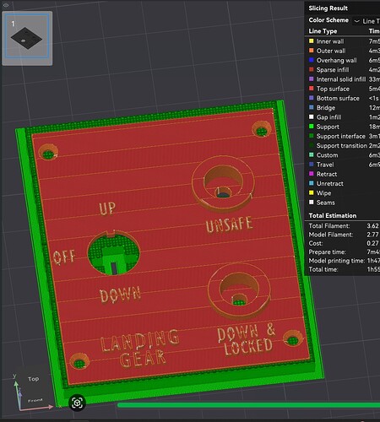The height and width of the screenshot is (422, 380).
Task: Click the 3D view reset cube icon
Action: [77, 403]
